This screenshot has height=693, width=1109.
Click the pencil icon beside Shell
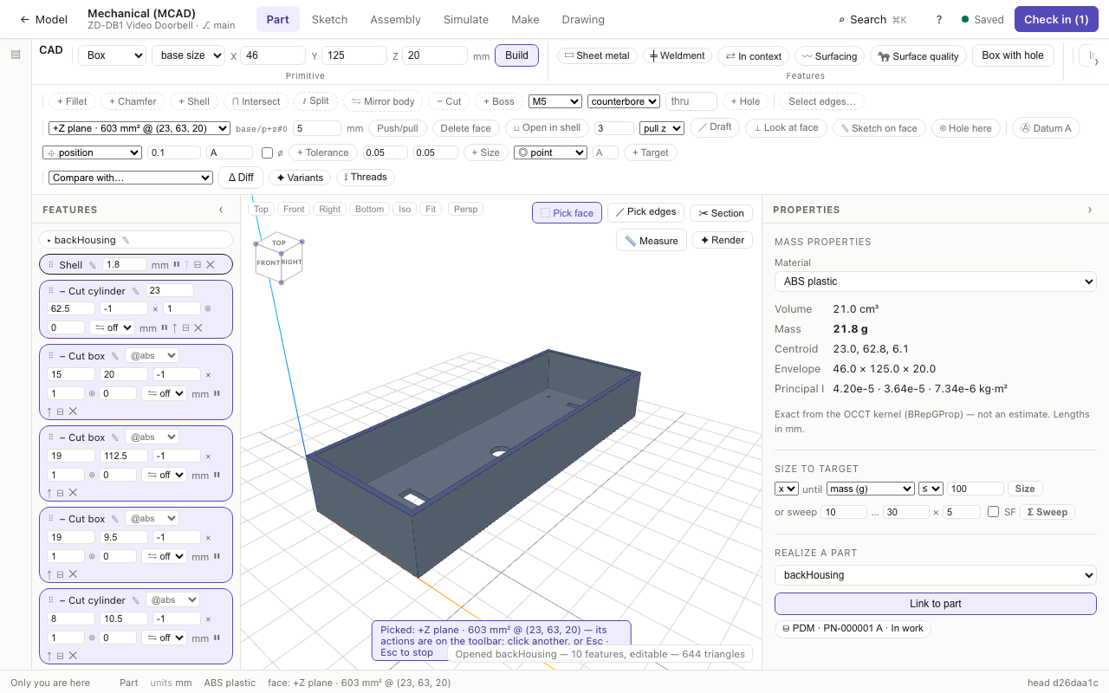(93, 265)
